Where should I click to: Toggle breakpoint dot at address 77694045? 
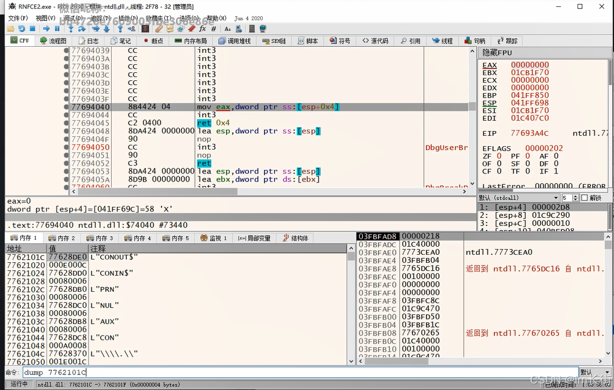(x=66, y=122)
